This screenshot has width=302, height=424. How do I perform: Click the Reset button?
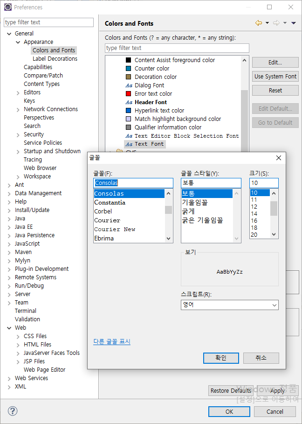275,90
